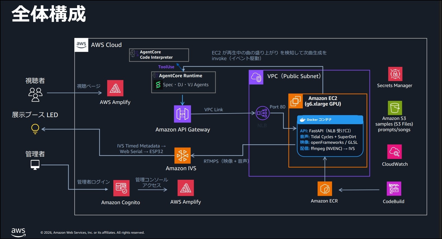The width and height of the screenshot is (442, 239).
Task: Click the Amazon ECR icon
Action: (x=325, y=189)
